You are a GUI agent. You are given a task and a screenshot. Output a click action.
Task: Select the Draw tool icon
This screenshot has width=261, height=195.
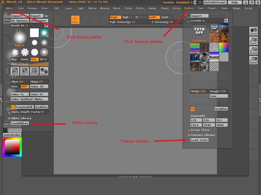tap(75, 20)
